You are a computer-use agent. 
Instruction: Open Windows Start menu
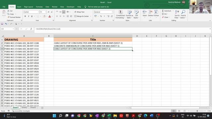click(54, 116)
